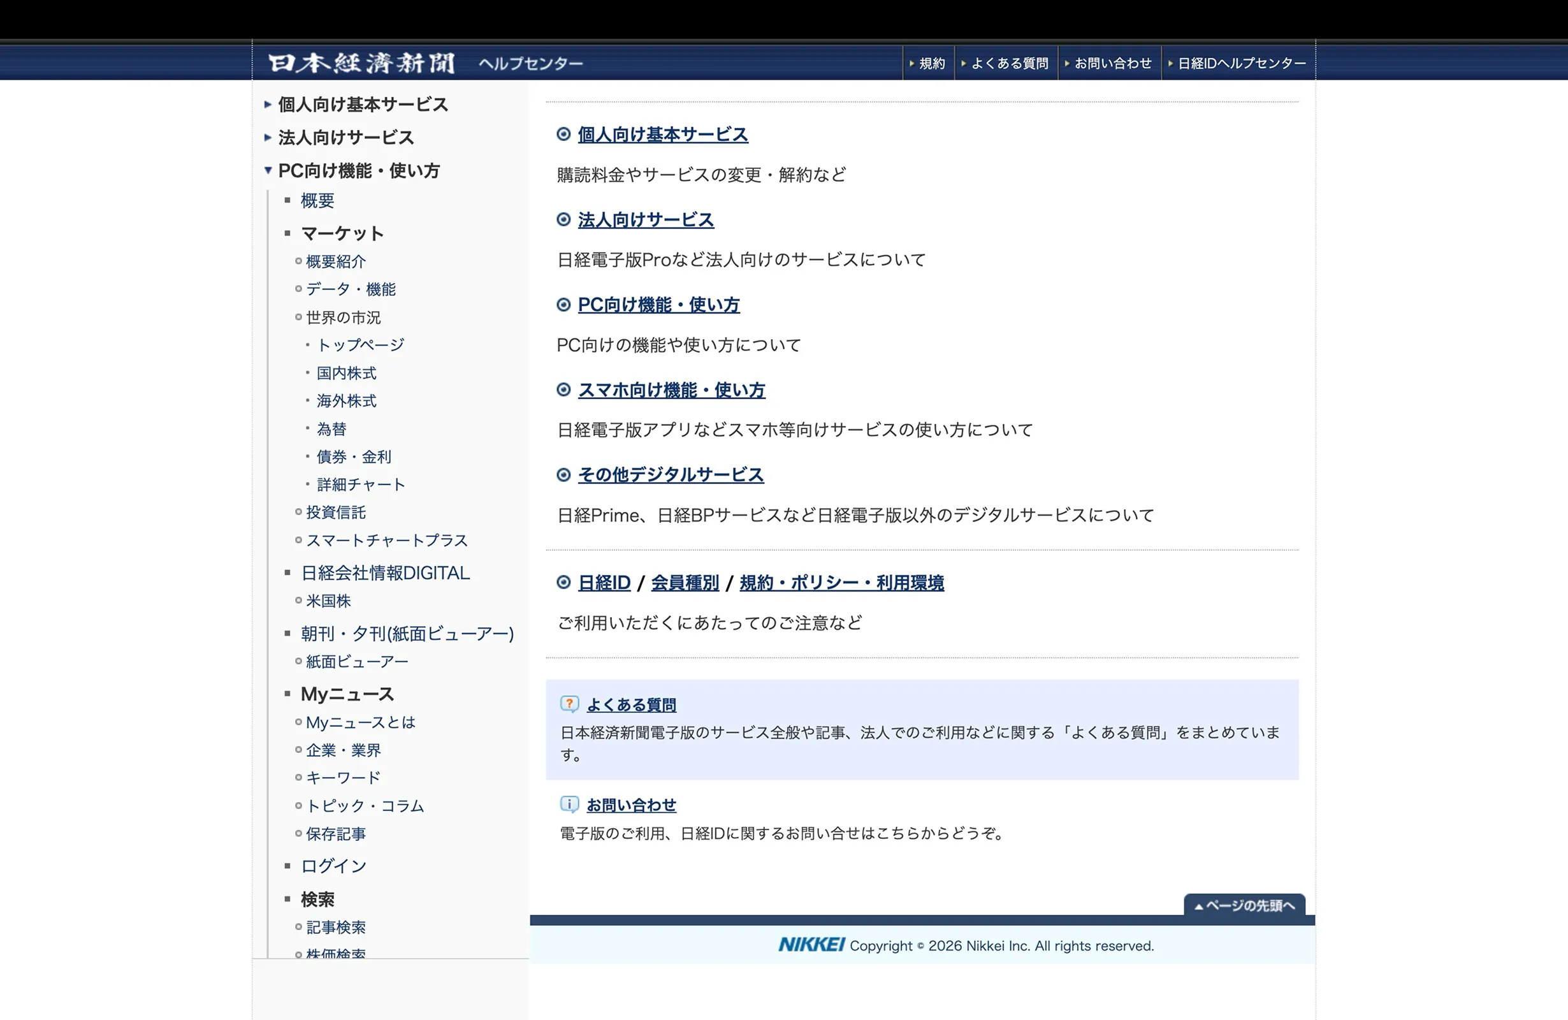Image resolution: width=1568 pixels, height=1020 pixels.
Task: Click bullet icon beside その他デジタルサービス heading
Action: (563, 474)
